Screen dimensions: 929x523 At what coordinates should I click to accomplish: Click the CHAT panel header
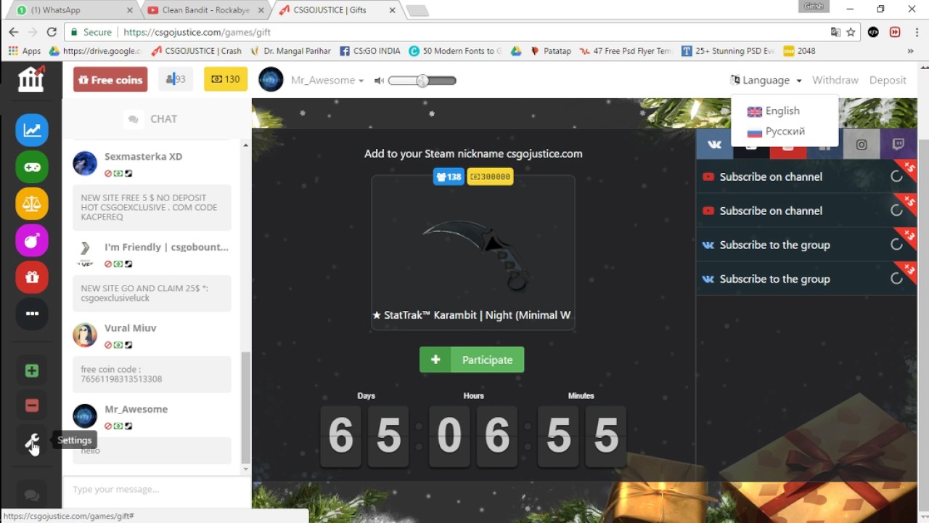click(157, 118)
